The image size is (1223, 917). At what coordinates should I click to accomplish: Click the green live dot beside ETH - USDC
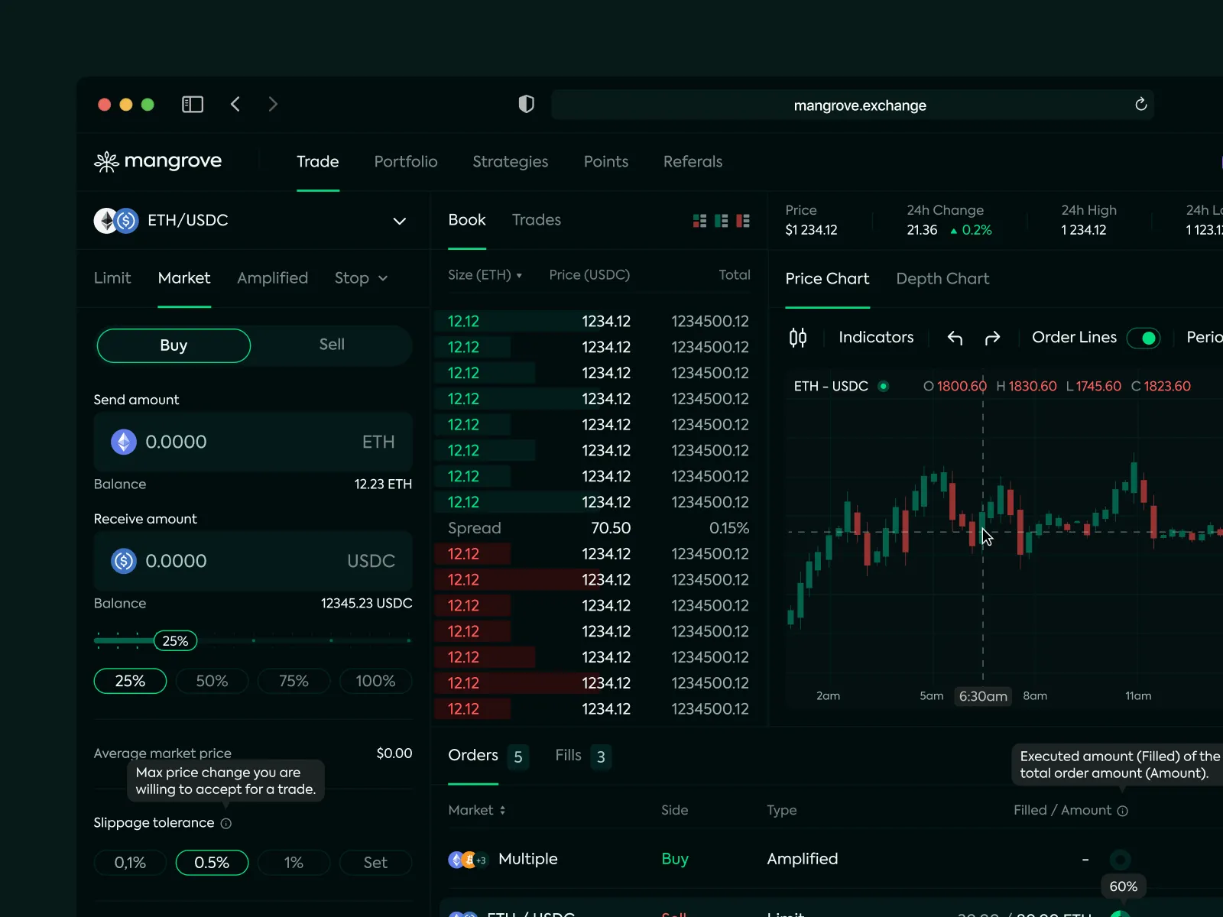click(884, 386)
